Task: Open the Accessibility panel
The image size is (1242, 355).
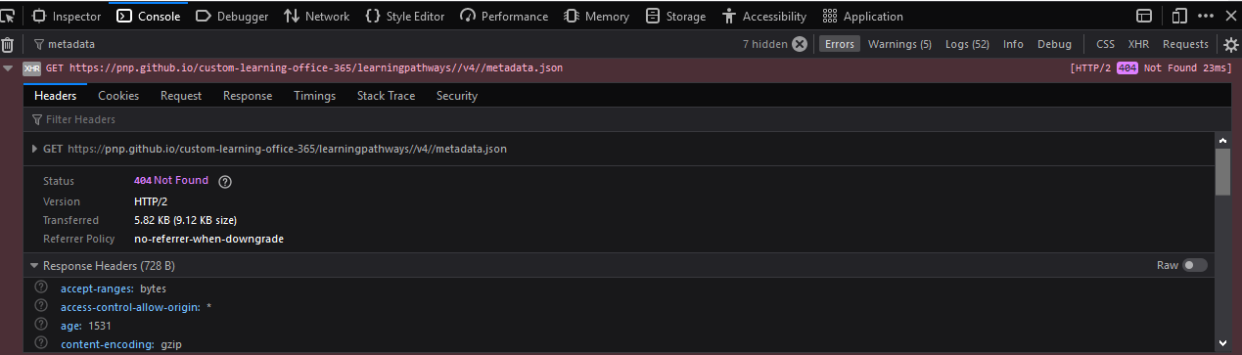Action: (763, 16)
